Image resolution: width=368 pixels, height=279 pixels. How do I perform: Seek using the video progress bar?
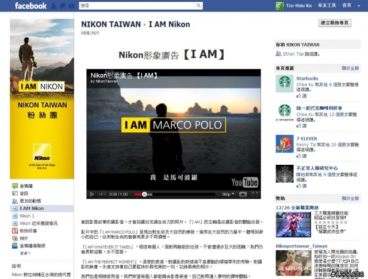pos(174,194)
